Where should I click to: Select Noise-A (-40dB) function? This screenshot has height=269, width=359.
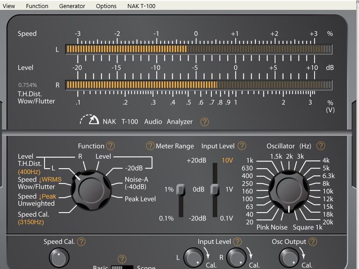pos(136,183)
